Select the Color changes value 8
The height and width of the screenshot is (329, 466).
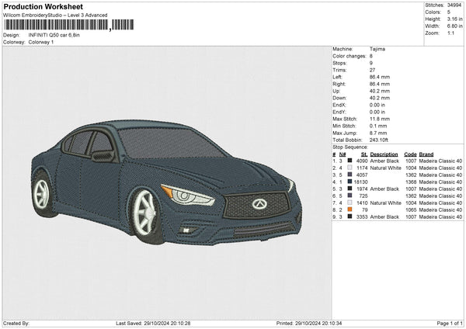(x=371, y=56)
